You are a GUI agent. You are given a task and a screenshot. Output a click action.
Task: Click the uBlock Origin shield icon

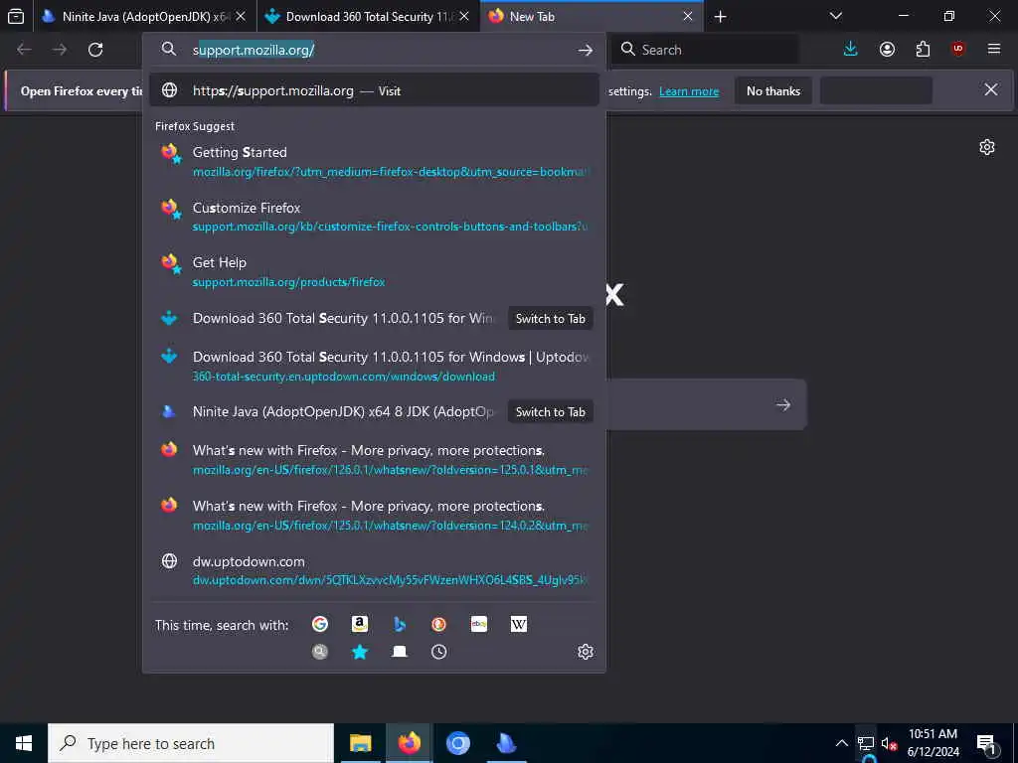(957, 50)
